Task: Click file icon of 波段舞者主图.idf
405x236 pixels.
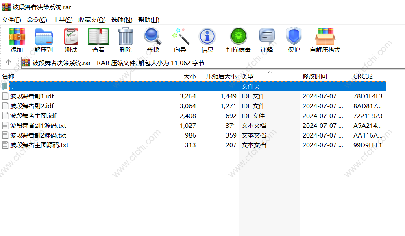Action: click(5, 116)
